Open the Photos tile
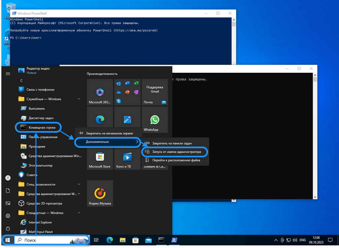 pyautogui.click(x=127, y=118)
